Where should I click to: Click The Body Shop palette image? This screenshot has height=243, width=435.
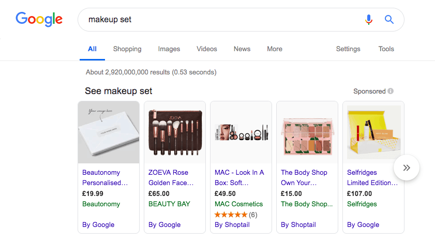307,132
